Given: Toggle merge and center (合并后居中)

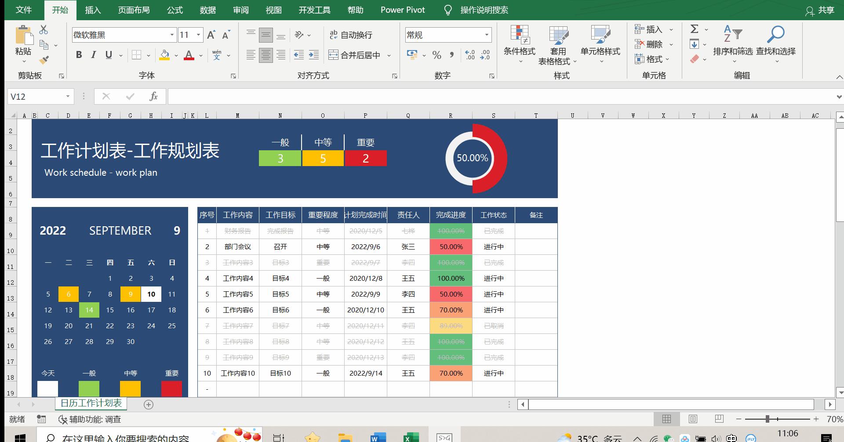Looking at the screenshot, I should (x=356, y=55).
